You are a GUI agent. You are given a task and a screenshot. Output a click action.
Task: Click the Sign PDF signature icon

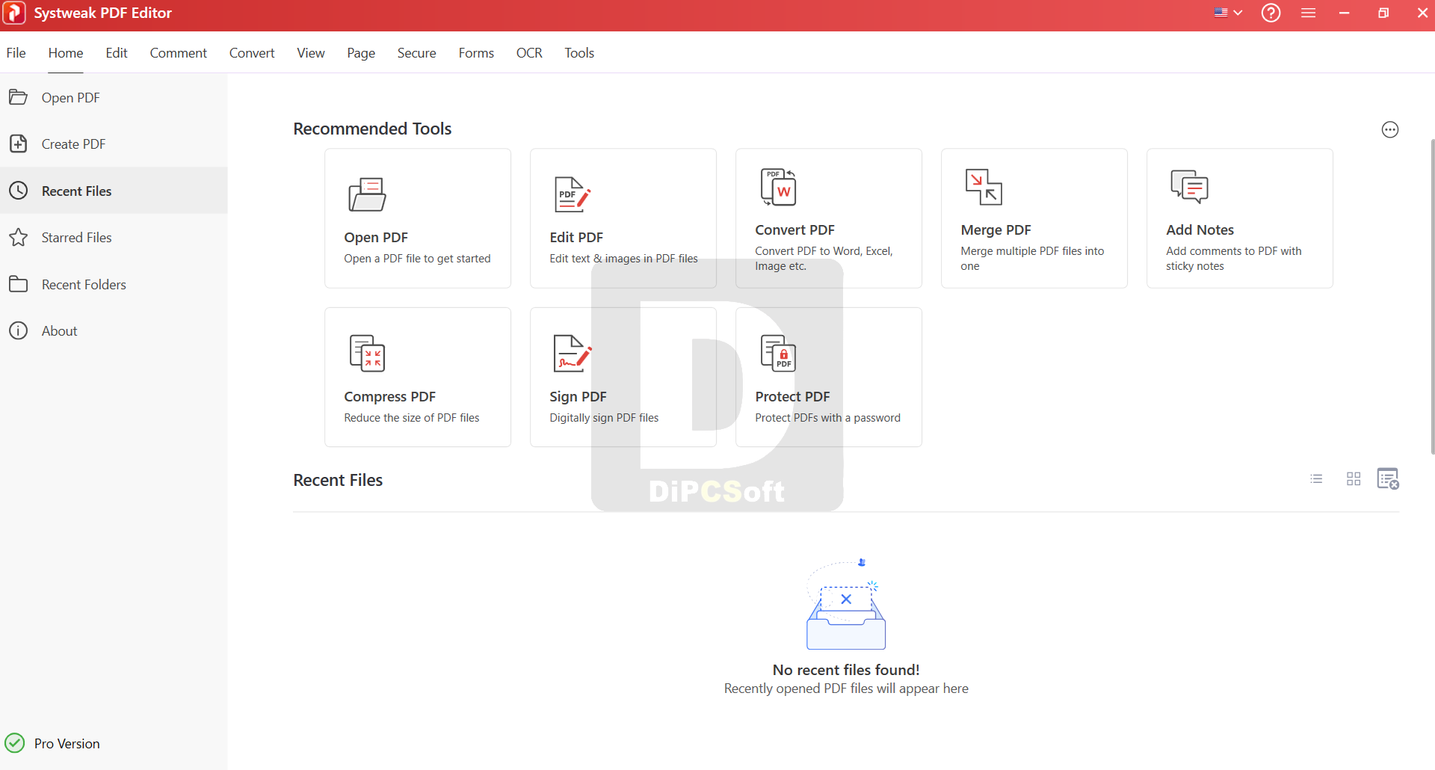point(573,354)
